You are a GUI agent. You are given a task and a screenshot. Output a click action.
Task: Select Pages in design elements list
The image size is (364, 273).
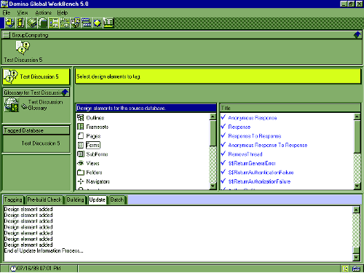[93, 136]
